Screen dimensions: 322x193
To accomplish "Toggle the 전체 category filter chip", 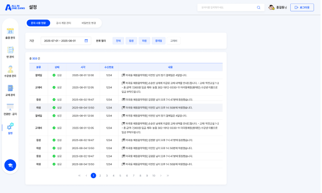I will pyautogui.click(x=118, y=41).
